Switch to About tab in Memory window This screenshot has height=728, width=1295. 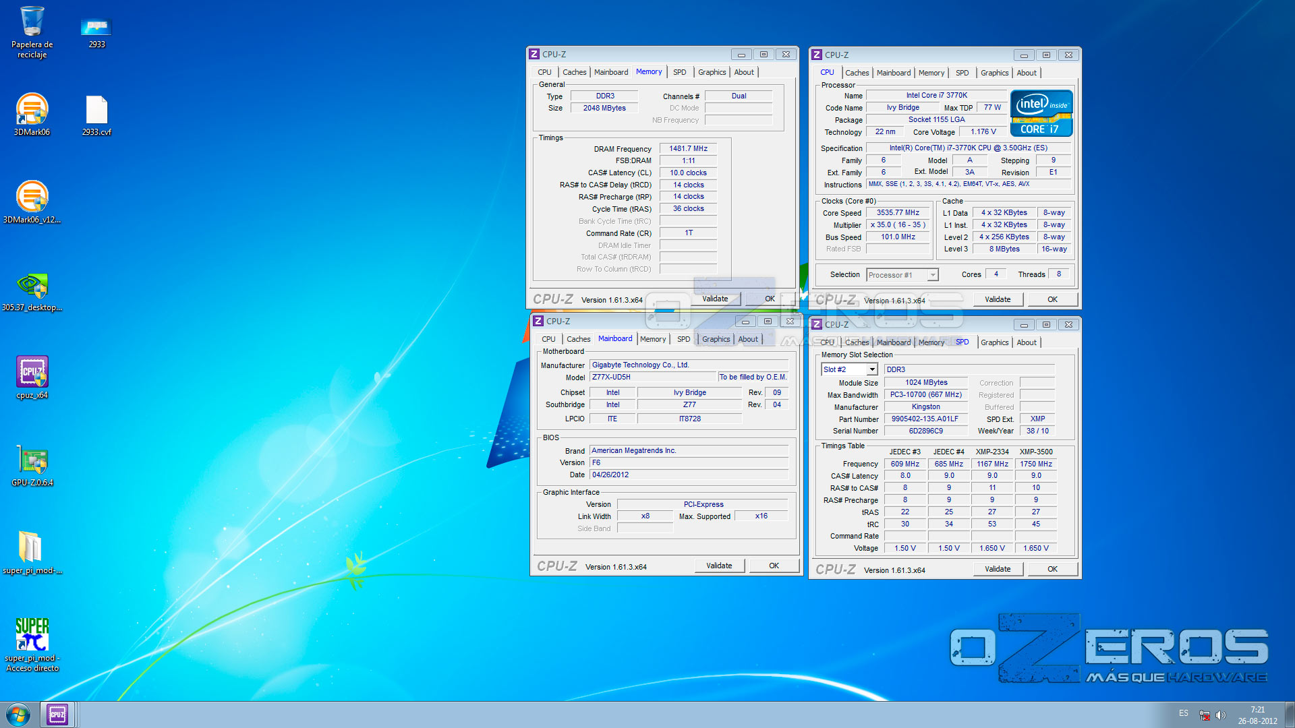pyautogui.click(x=744, y=72)
